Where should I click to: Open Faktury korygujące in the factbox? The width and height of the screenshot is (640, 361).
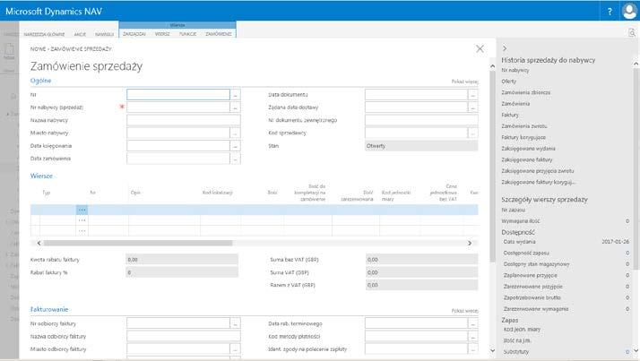pyautogui.click(x=523, y=137)
